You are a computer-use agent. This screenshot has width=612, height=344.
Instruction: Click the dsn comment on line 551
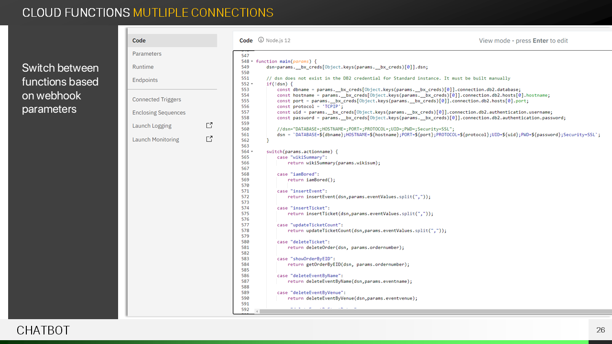click(388, 78)
